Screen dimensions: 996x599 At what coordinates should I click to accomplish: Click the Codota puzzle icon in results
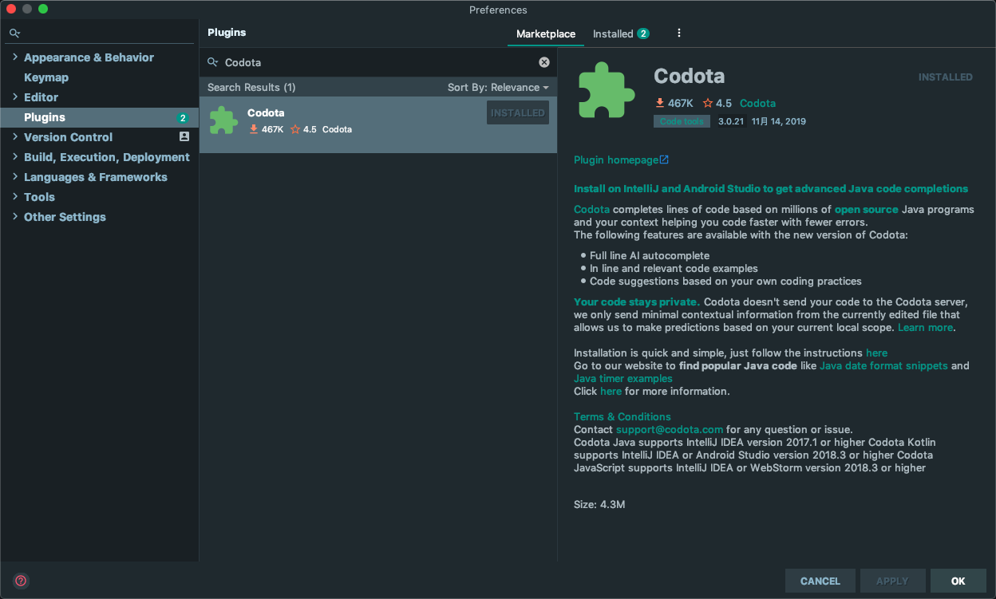click(x=223, y=120)
